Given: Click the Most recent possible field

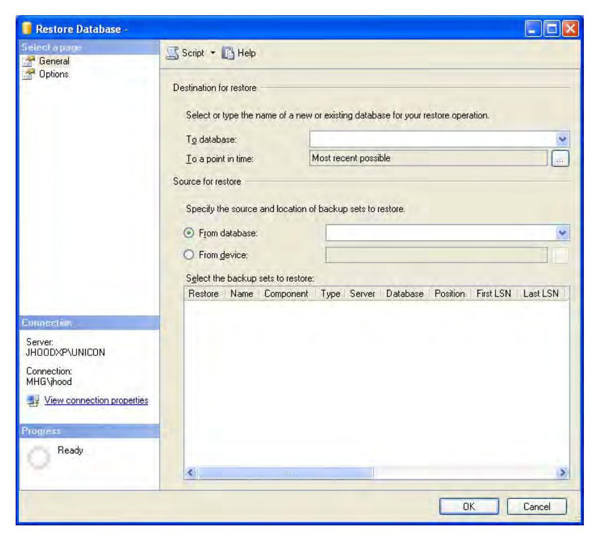Looking at the screenshot, I should pos(428,158).
